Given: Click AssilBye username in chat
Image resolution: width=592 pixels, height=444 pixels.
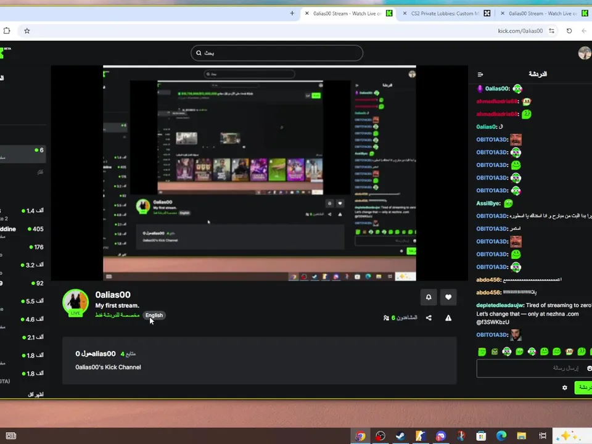Looking at the screenshot, I should point(488,203).
